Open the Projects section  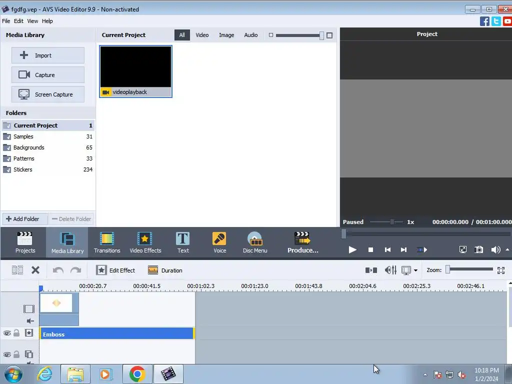coord(25,242)
